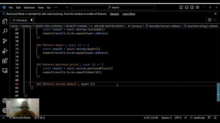Image resolution: width=220 pixels, height=123 pixels.
Task: Click the Restricted Mode shield icon in banner
Action: pos(4,14)
